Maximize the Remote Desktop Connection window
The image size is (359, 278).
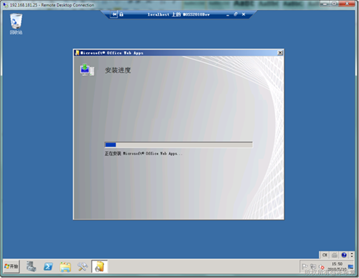click(x=334, y=4)
